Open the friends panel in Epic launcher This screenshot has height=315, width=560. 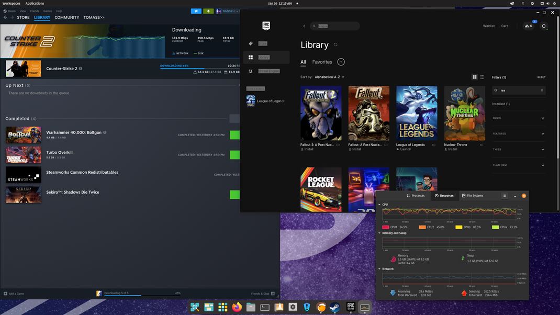coord(528,25)
